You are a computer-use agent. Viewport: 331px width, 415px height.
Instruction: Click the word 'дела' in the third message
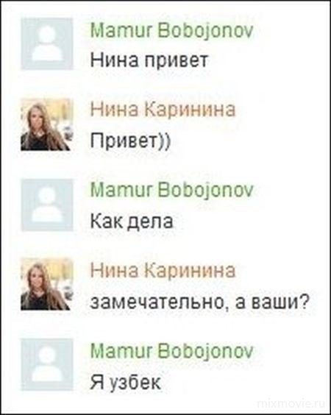coord(150,221)
